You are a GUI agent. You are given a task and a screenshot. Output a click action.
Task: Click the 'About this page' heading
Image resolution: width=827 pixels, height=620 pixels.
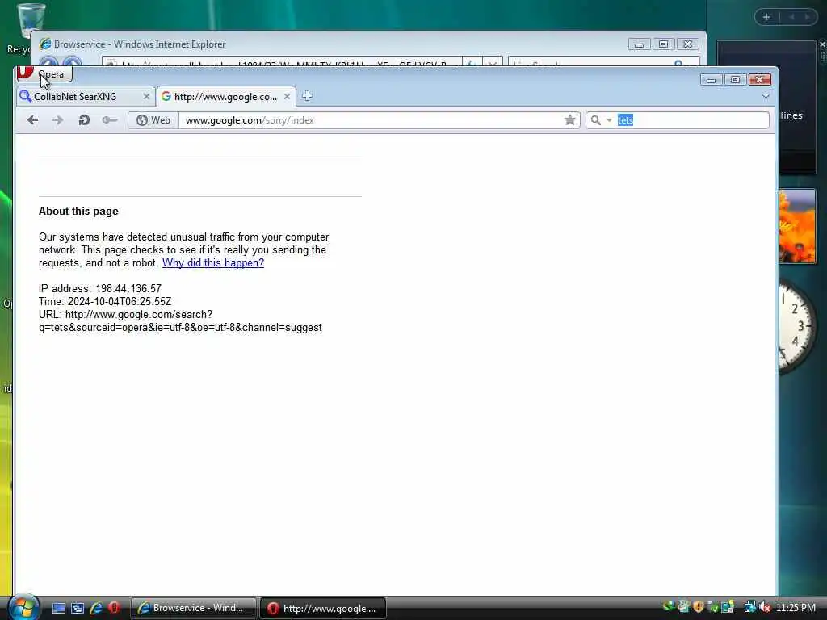point(78,211)
